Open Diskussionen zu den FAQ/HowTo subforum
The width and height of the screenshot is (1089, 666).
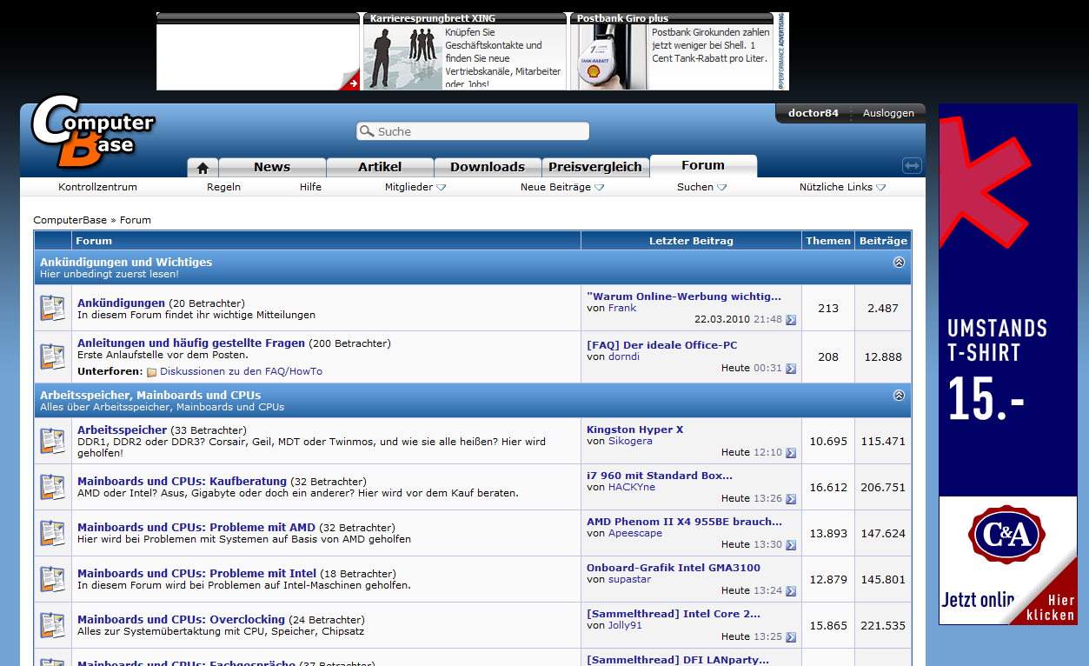[241, 371]
